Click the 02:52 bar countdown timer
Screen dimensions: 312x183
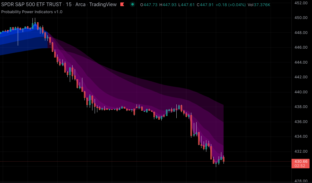pyautogui.click(x=301, y=166)
